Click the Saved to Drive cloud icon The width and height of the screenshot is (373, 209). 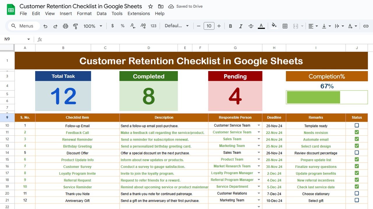coord(171,6)
